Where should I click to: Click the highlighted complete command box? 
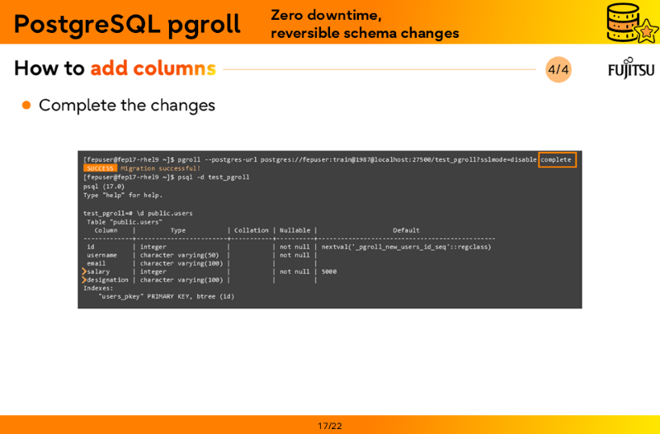pyautogui.click(x=557, y=159)
